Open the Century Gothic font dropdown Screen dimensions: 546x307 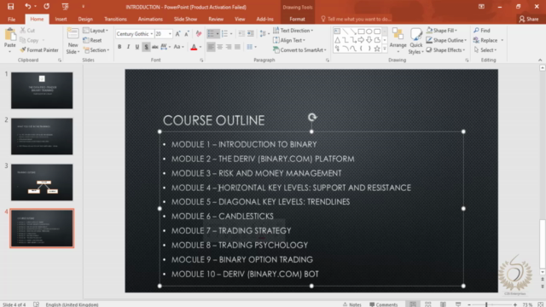tap(152, 34)
